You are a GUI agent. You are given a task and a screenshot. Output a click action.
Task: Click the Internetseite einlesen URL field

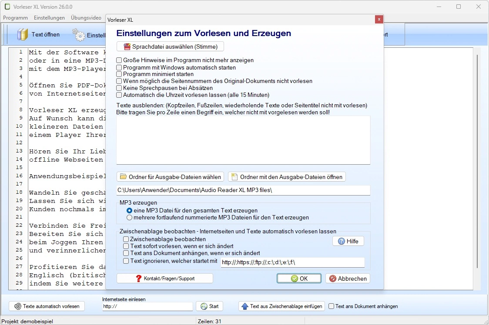click(x=147, y=306)
